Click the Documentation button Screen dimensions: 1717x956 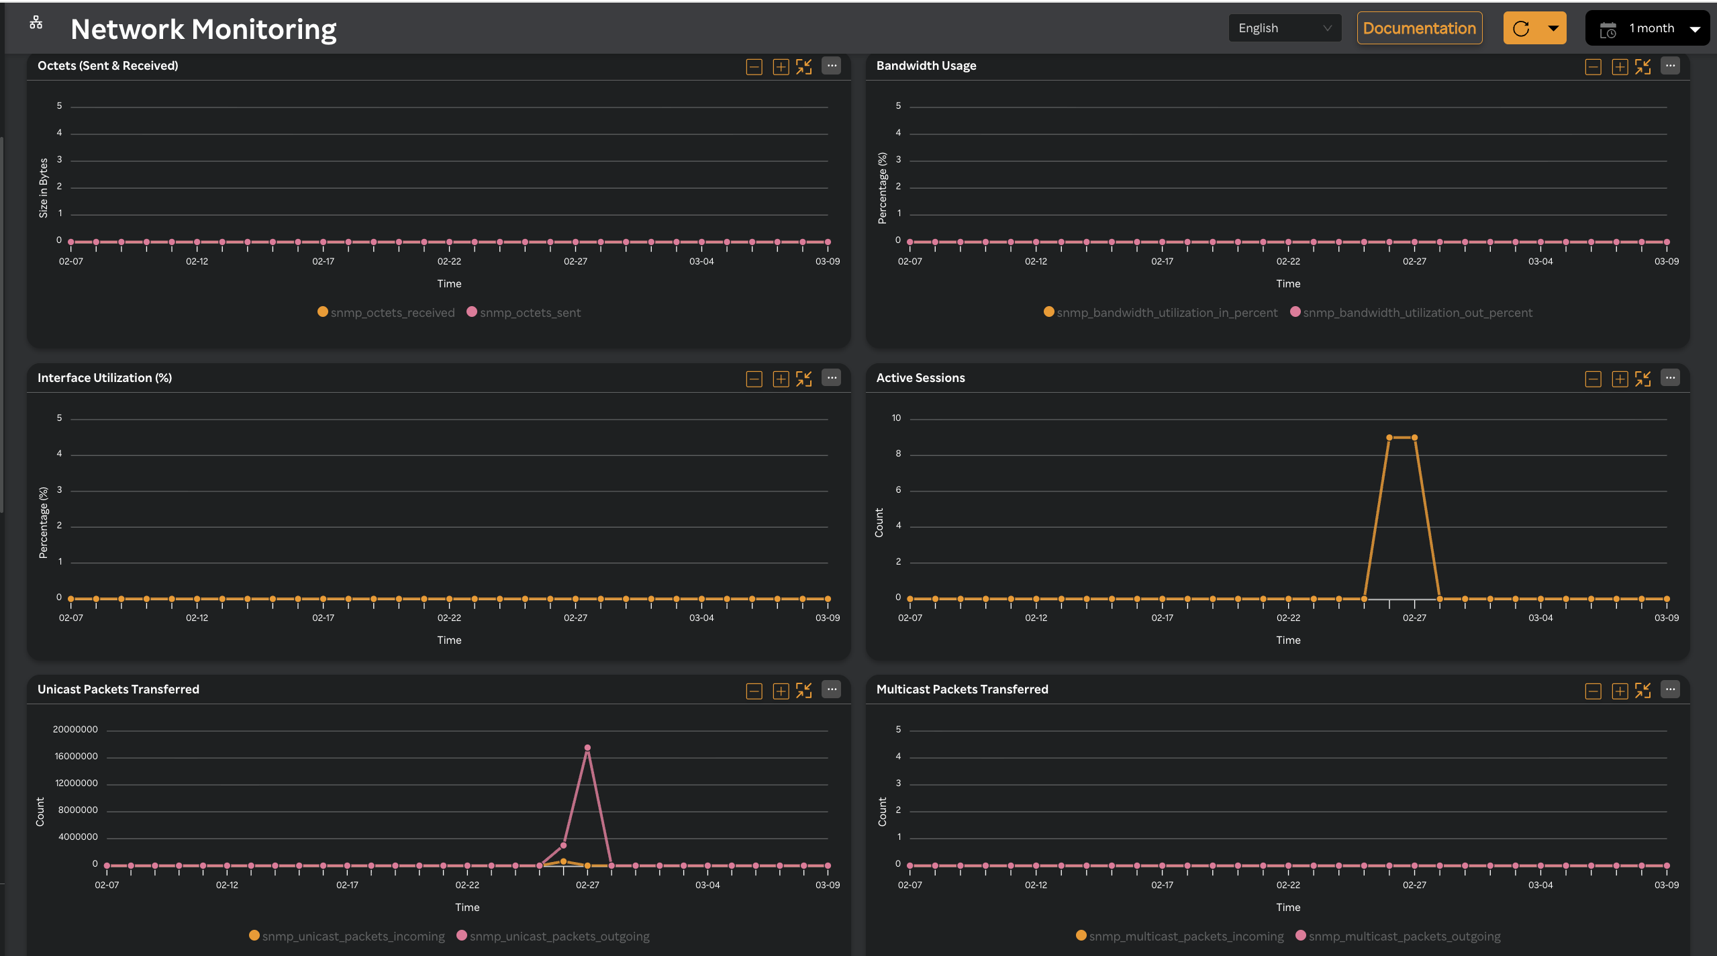1419,28
